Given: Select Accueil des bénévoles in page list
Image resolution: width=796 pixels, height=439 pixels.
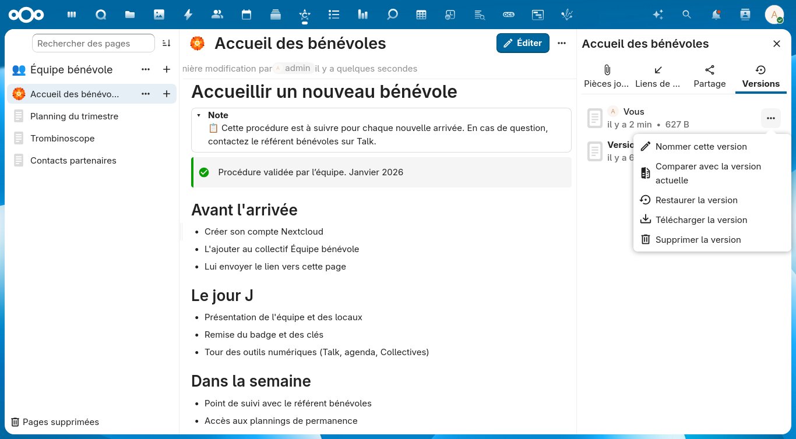Looking at the screenshot, I should [74, 94].
